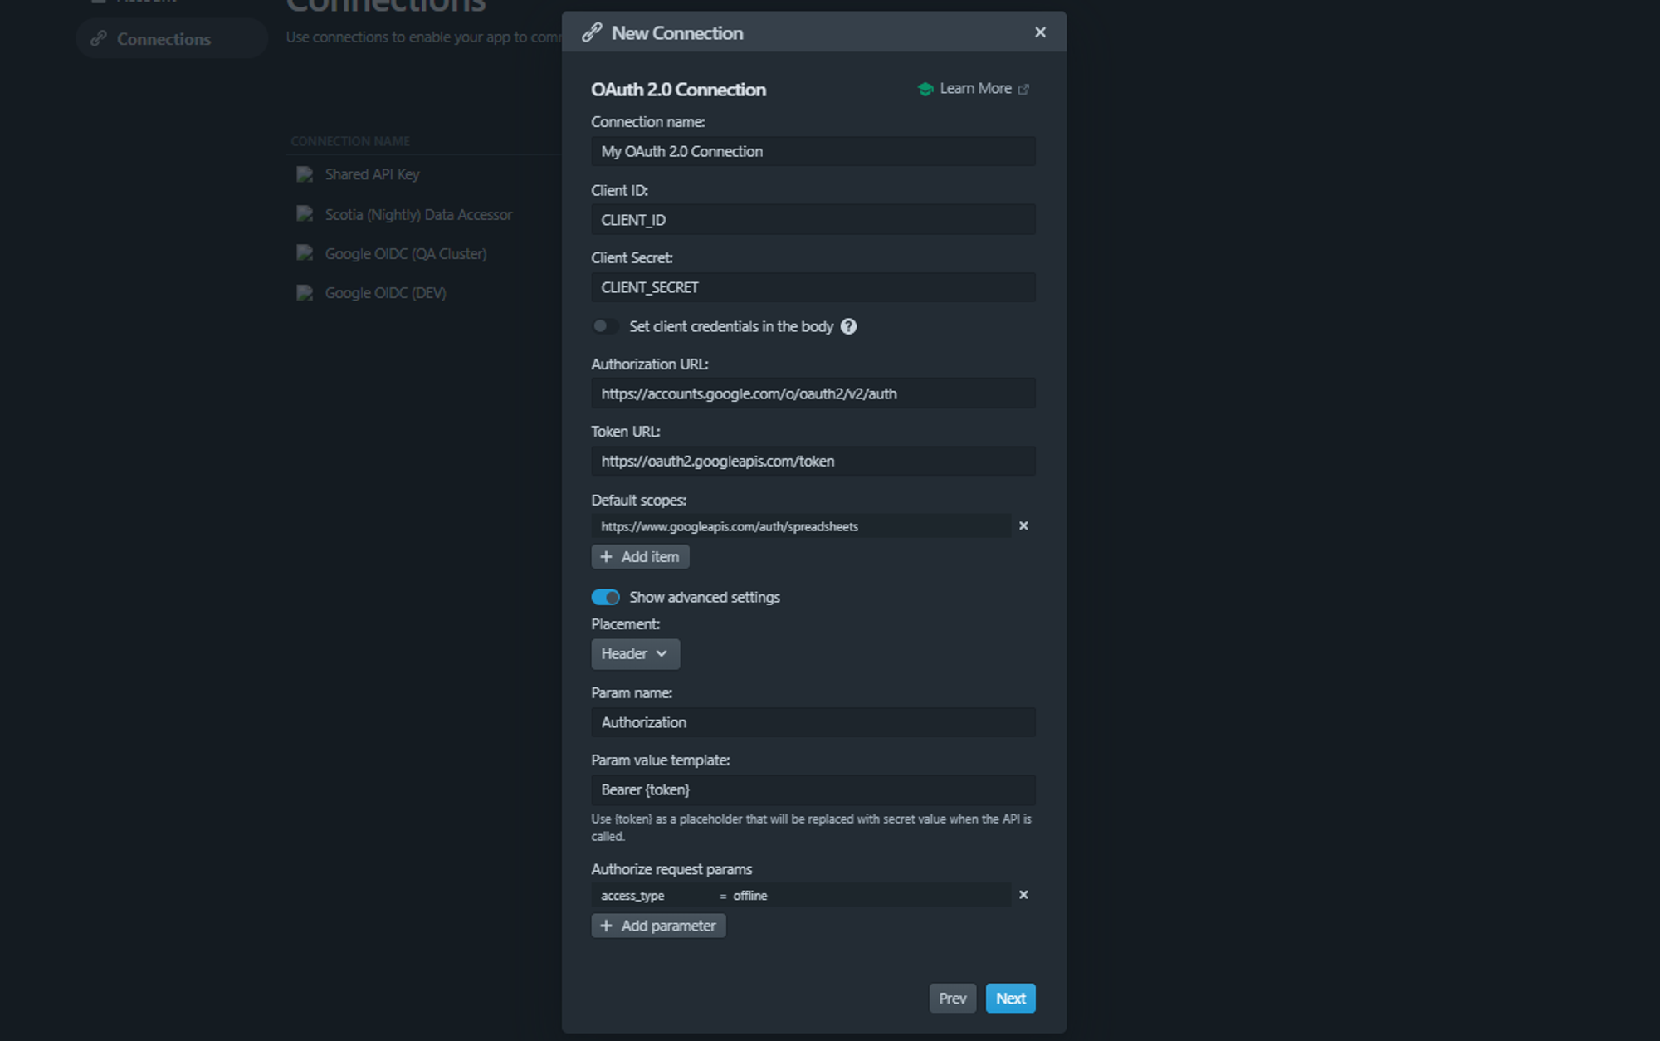Click the Google OIDC QA Cluster icon
1660x1041 pixels.
[x=305, y=253]
